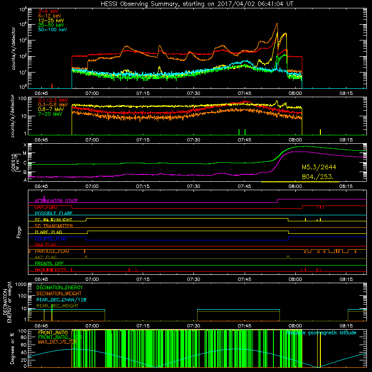This screenshot has height=372, width=372.
Task: Click the GOES15 axis label
Action: (x=15, y=162)
